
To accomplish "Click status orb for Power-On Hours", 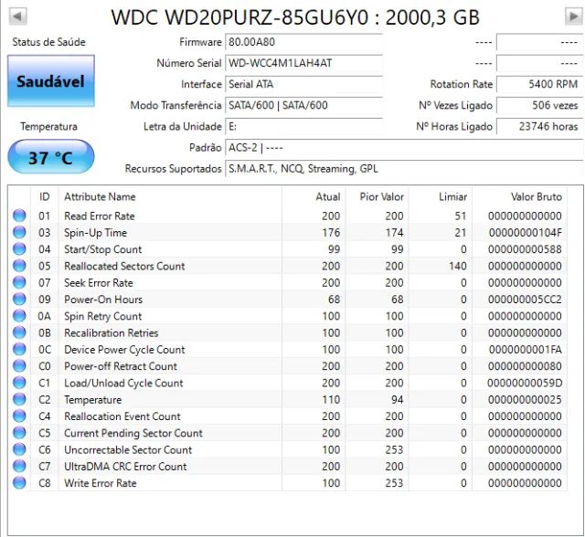I will pyautogui.click(x=19, y=300).
